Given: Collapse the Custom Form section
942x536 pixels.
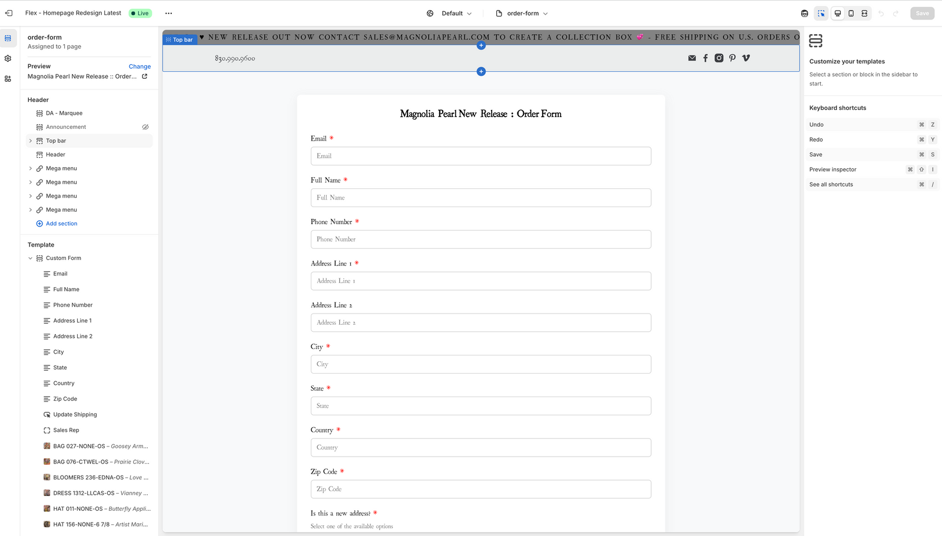Looking at the screenshot, I should (31, 258).
